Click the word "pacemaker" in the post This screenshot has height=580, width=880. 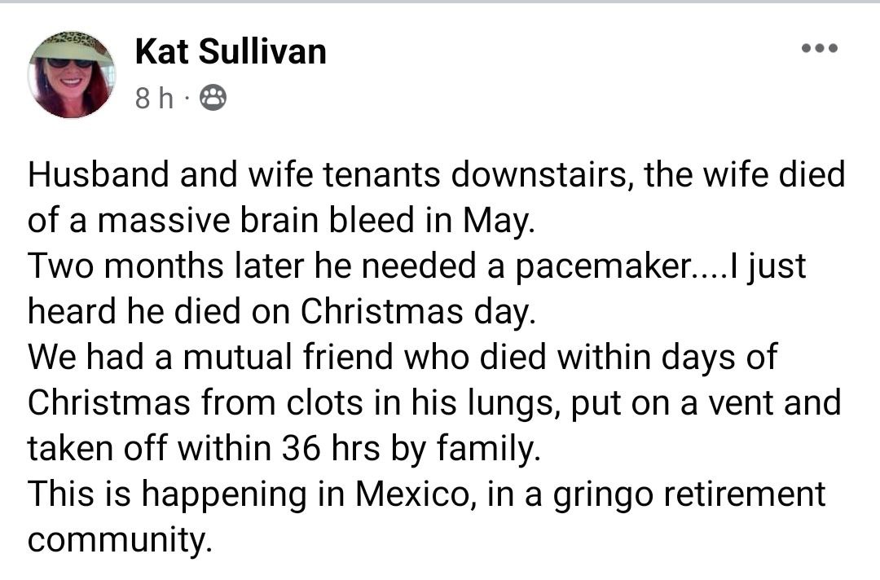[x=602, y=266]
